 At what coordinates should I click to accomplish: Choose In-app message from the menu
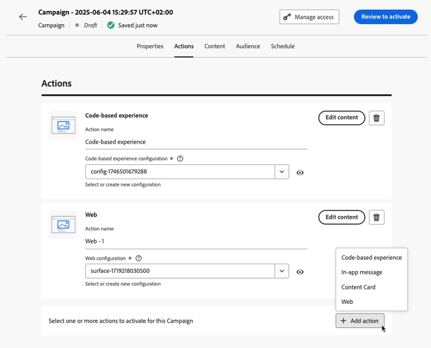pyautogui.click(x=361, y=272)
